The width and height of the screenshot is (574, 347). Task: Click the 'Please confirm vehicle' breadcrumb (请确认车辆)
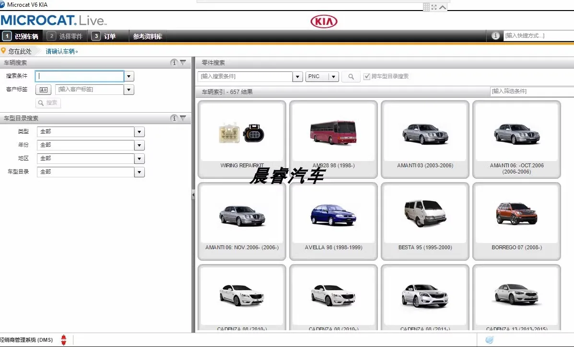pos(61,51)
